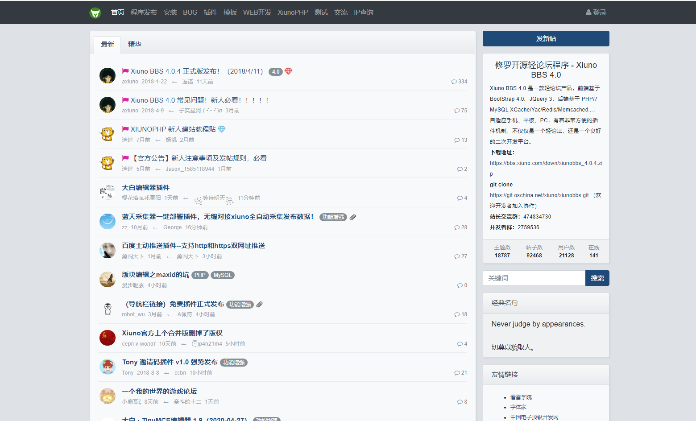Open thread 一个我的世界的游戏论坛
696x421 pixels.
click(159, 392)
